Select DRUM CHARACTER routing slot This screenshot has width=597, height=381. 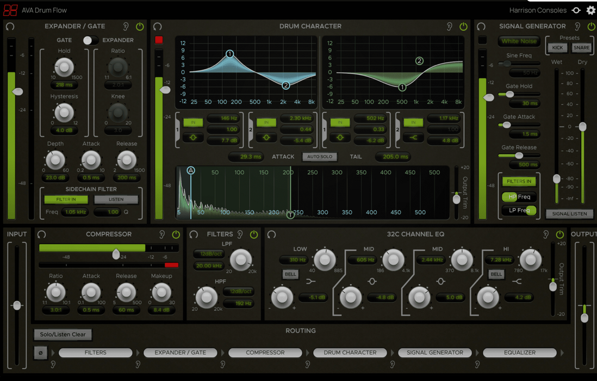point(350,353)
